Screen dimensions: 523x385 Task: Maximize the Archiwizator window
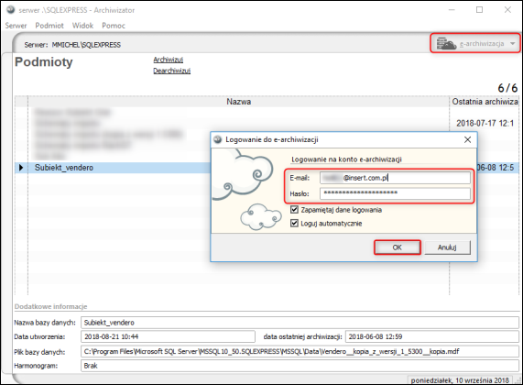click(479, 10)
